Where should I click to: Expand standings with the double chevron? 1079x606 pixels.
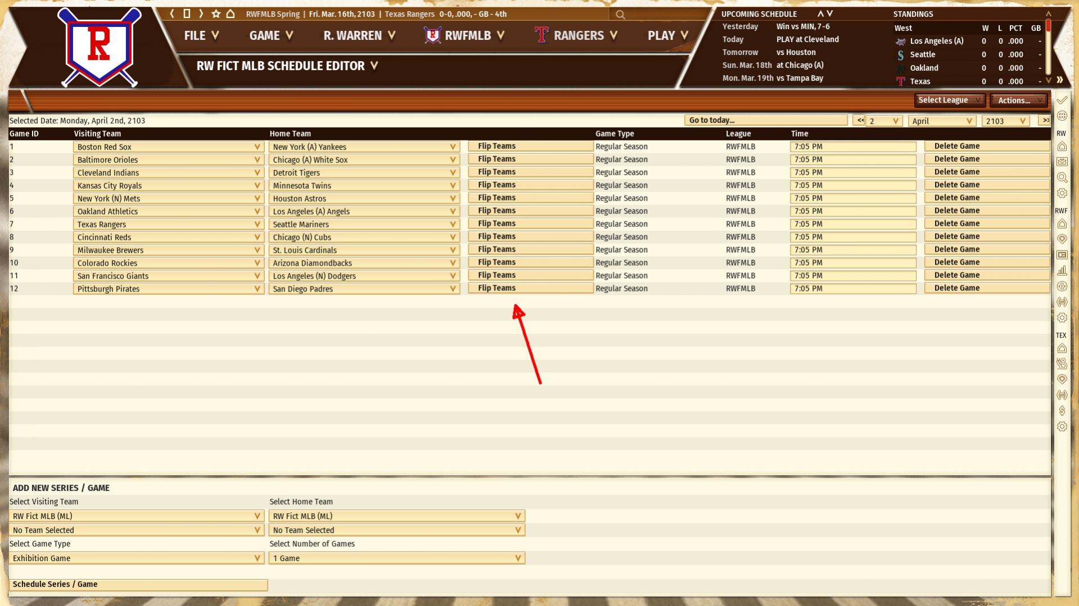click(1060, 80)
